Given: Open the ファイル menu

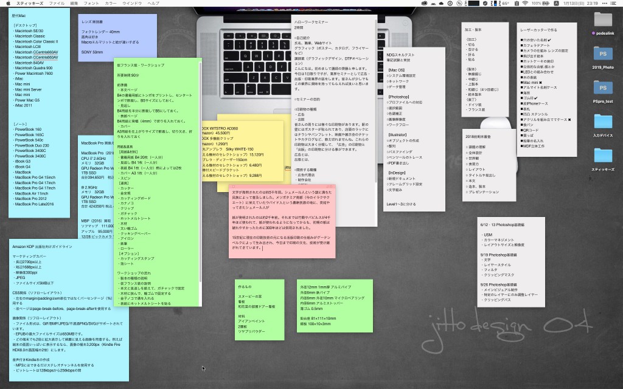Looking at the screenshot, I should click(x=57, y=3).
